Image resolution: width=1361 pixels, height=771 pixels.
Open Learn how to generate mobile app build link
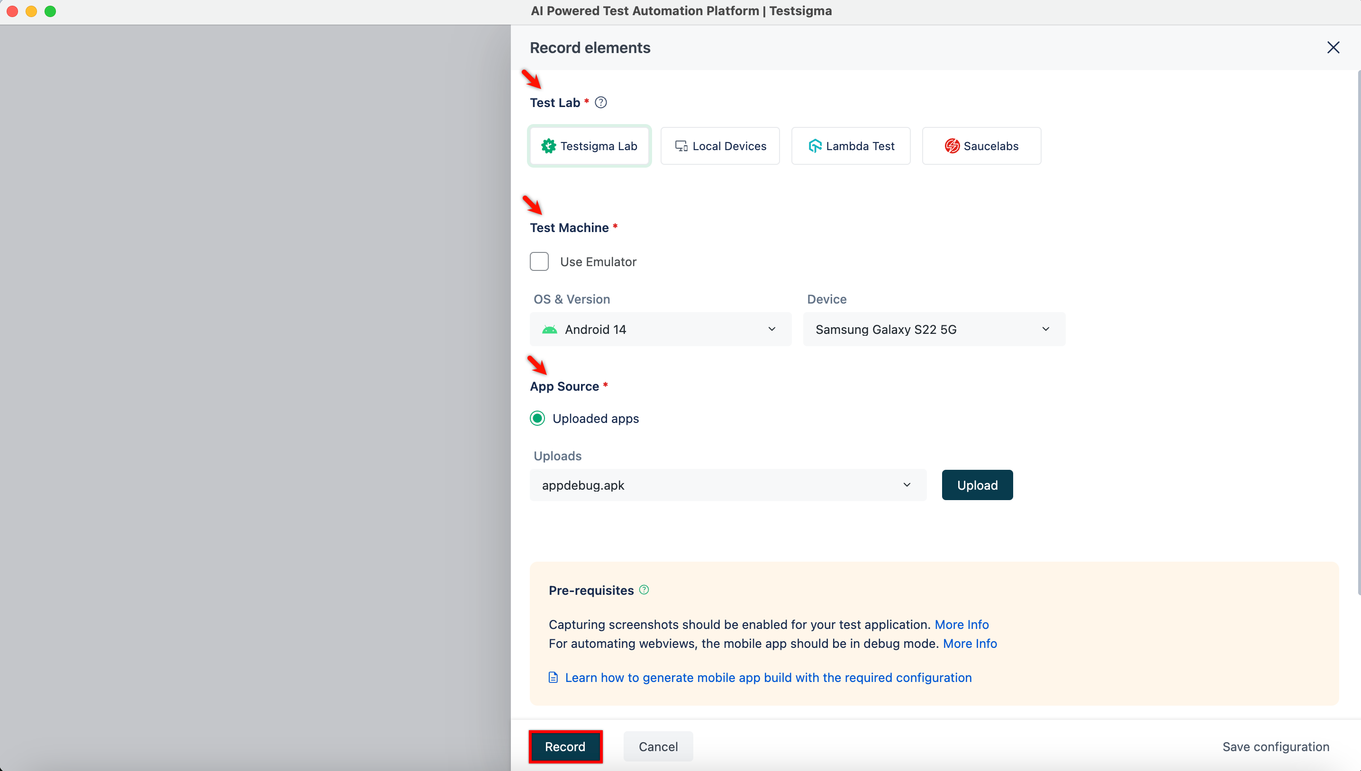coord(768,677)
